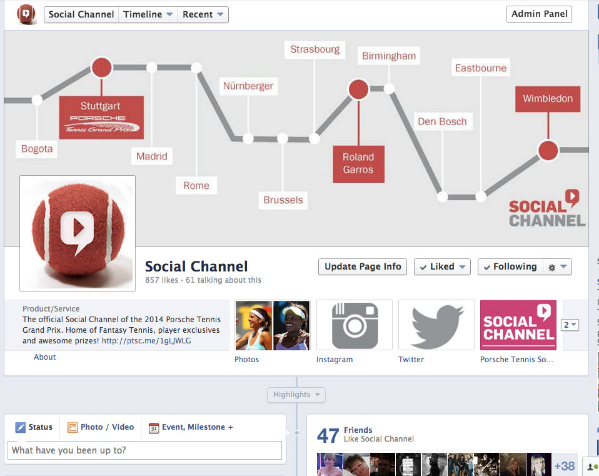Click the Wimbledon marker on cover

548,99
